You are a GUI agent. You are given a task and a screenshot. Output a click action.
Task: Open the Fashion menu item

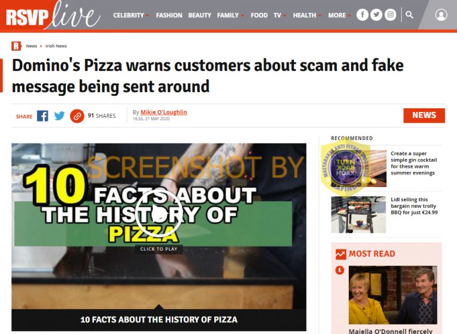tap(169, 15)
